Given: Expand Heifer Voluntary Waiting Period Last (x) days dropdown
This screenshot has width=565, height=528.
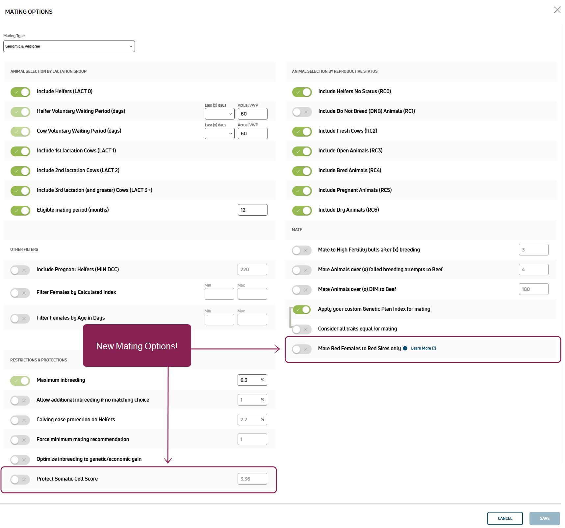Looking at the screenshot, I should pos(219,114).
